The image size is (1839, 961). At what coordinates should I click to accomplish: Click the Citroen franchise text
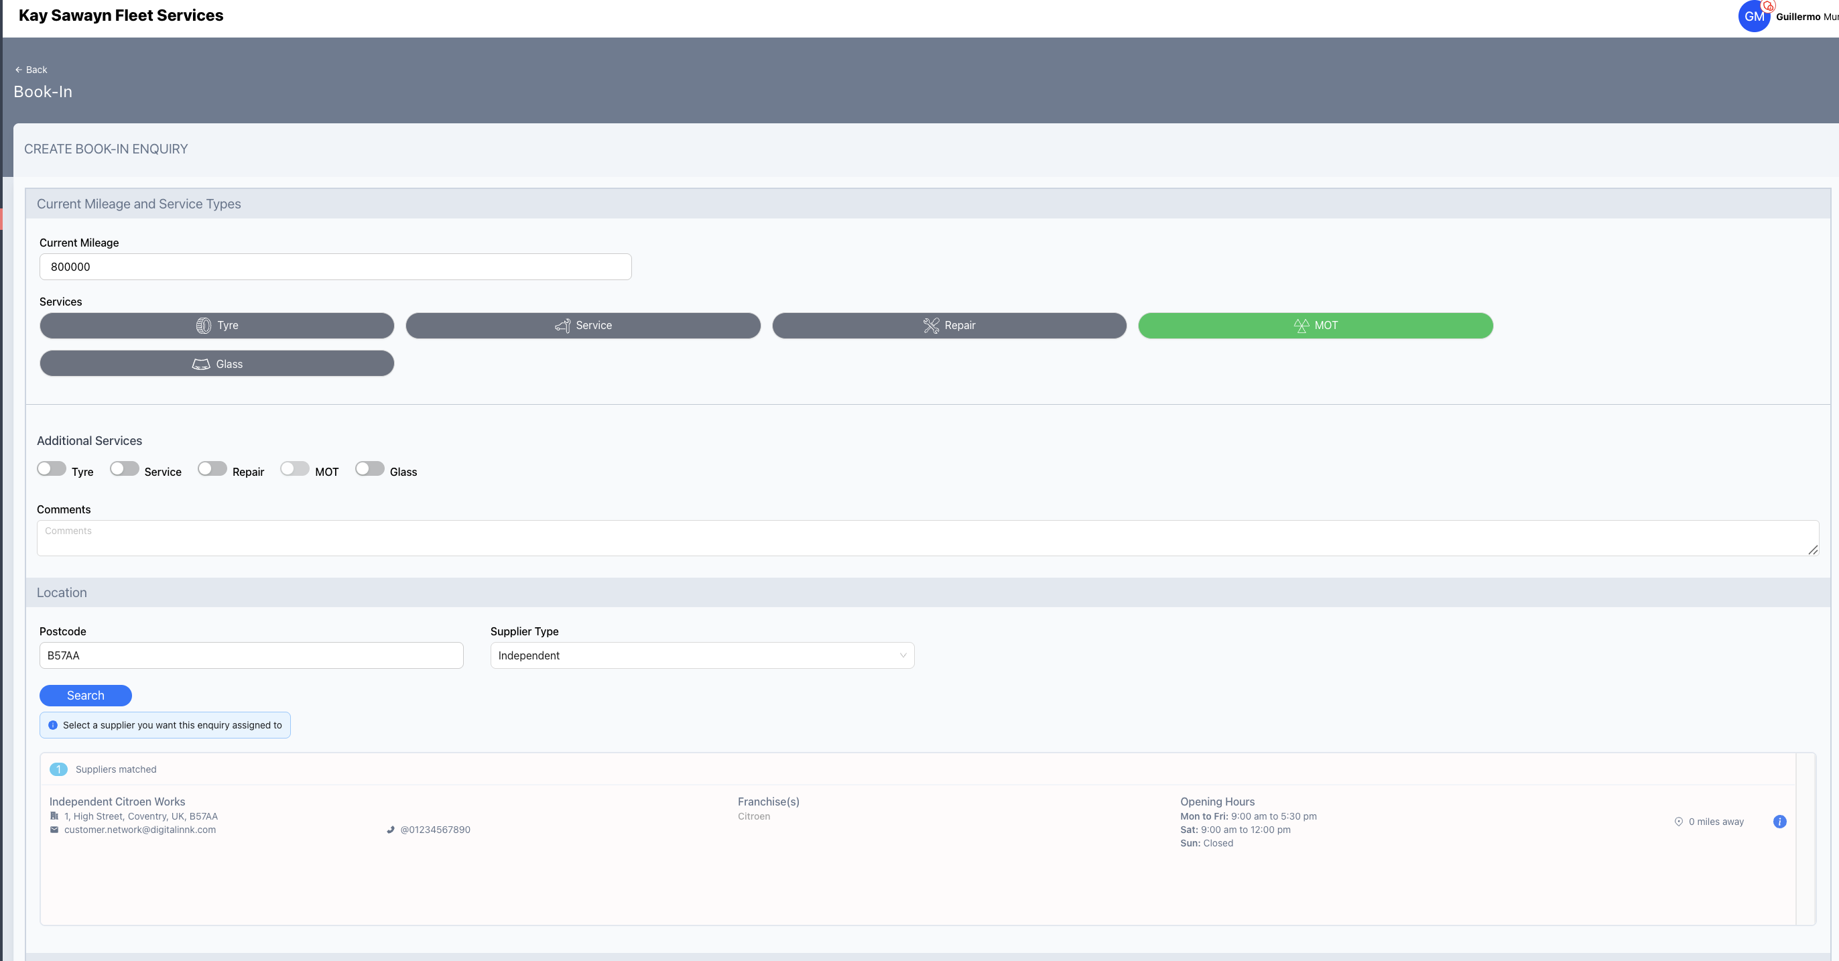click(754, 816)
